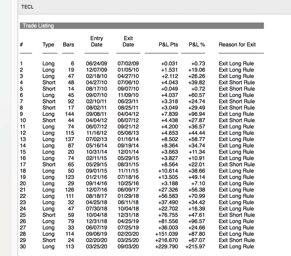Viewport: 291px width, 256px height.
Task: Click the Bars column header
Action: click(x=68, y=44)
